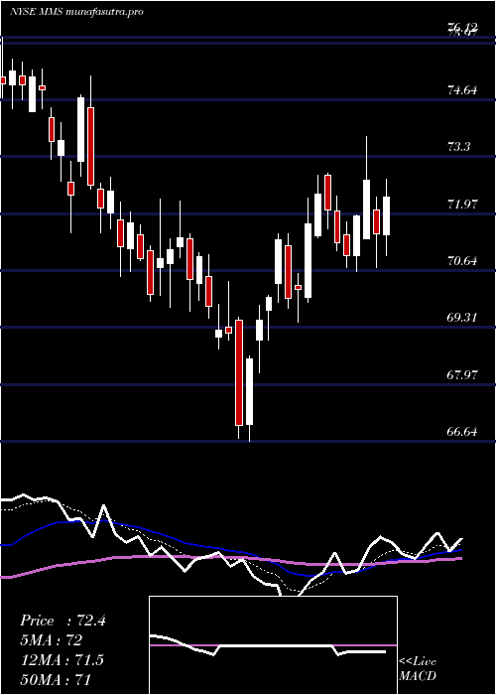The height and width of the screenshot is (695, 496).
Task: Click the NYSE MMS munafasutra.pro title text
Action: pyautogui.click(x=76, y=12)
